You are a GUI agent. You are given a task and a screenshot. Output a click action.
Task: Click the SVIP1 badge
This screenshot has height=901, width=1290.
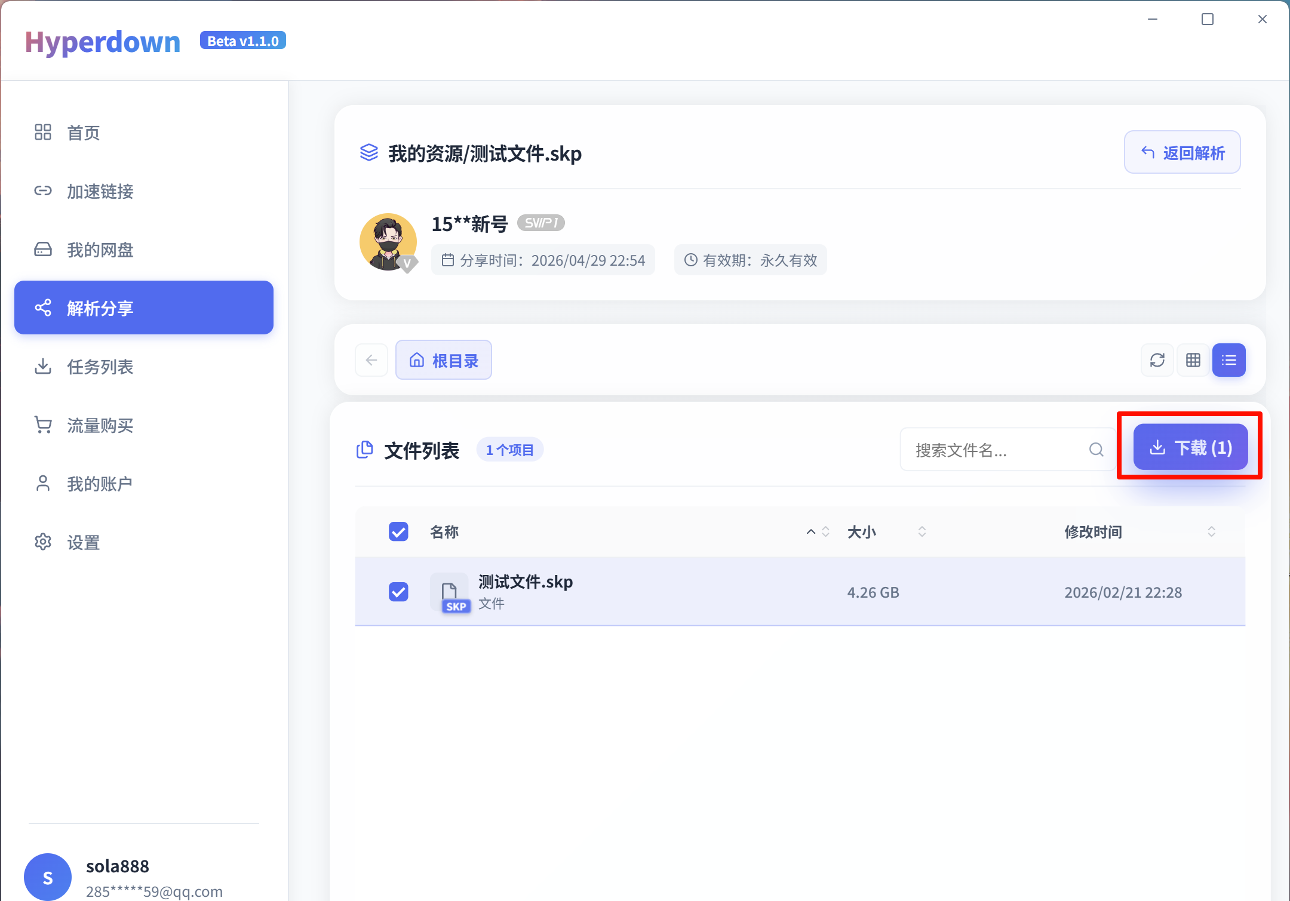coord(541,223)
